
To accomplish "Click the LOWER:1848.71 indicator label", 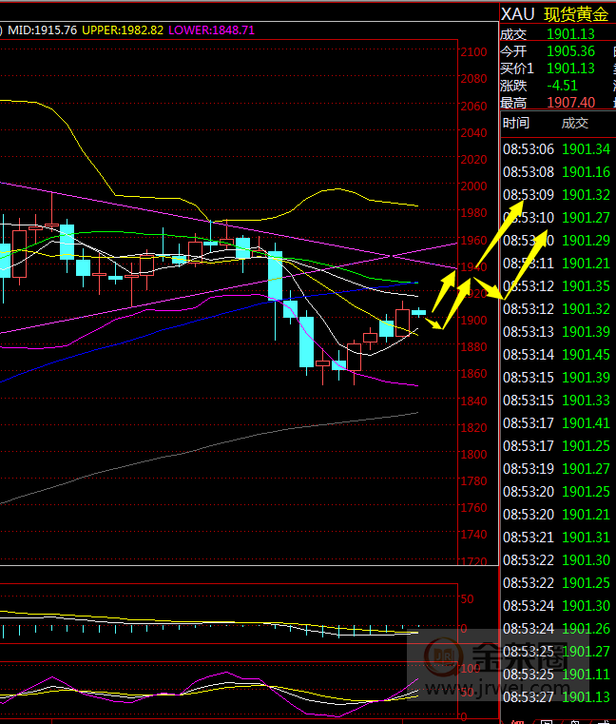I will point(211,30).
